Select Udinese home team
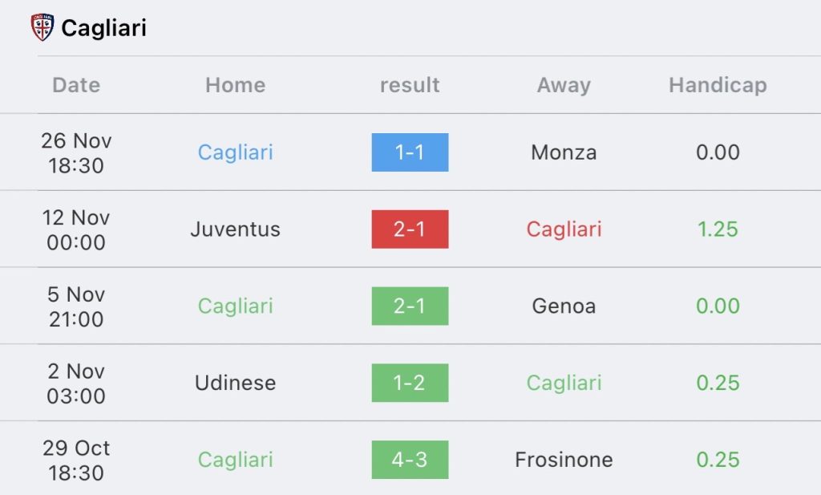This screenshot has width=821, height=495. [235, 383]
